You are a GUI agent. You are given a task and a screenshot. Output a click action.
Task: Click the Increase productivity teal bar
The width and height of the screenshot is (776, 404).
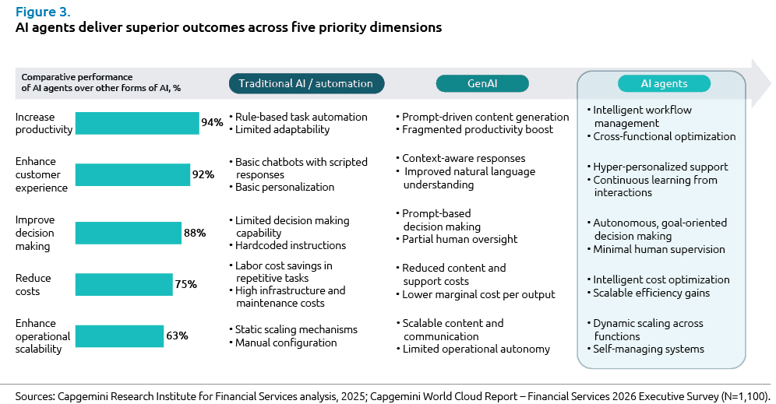click(x=136, y=123)
